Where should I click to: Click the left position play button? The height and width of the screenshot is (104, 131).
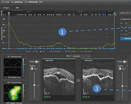click(x=32, y=68)
